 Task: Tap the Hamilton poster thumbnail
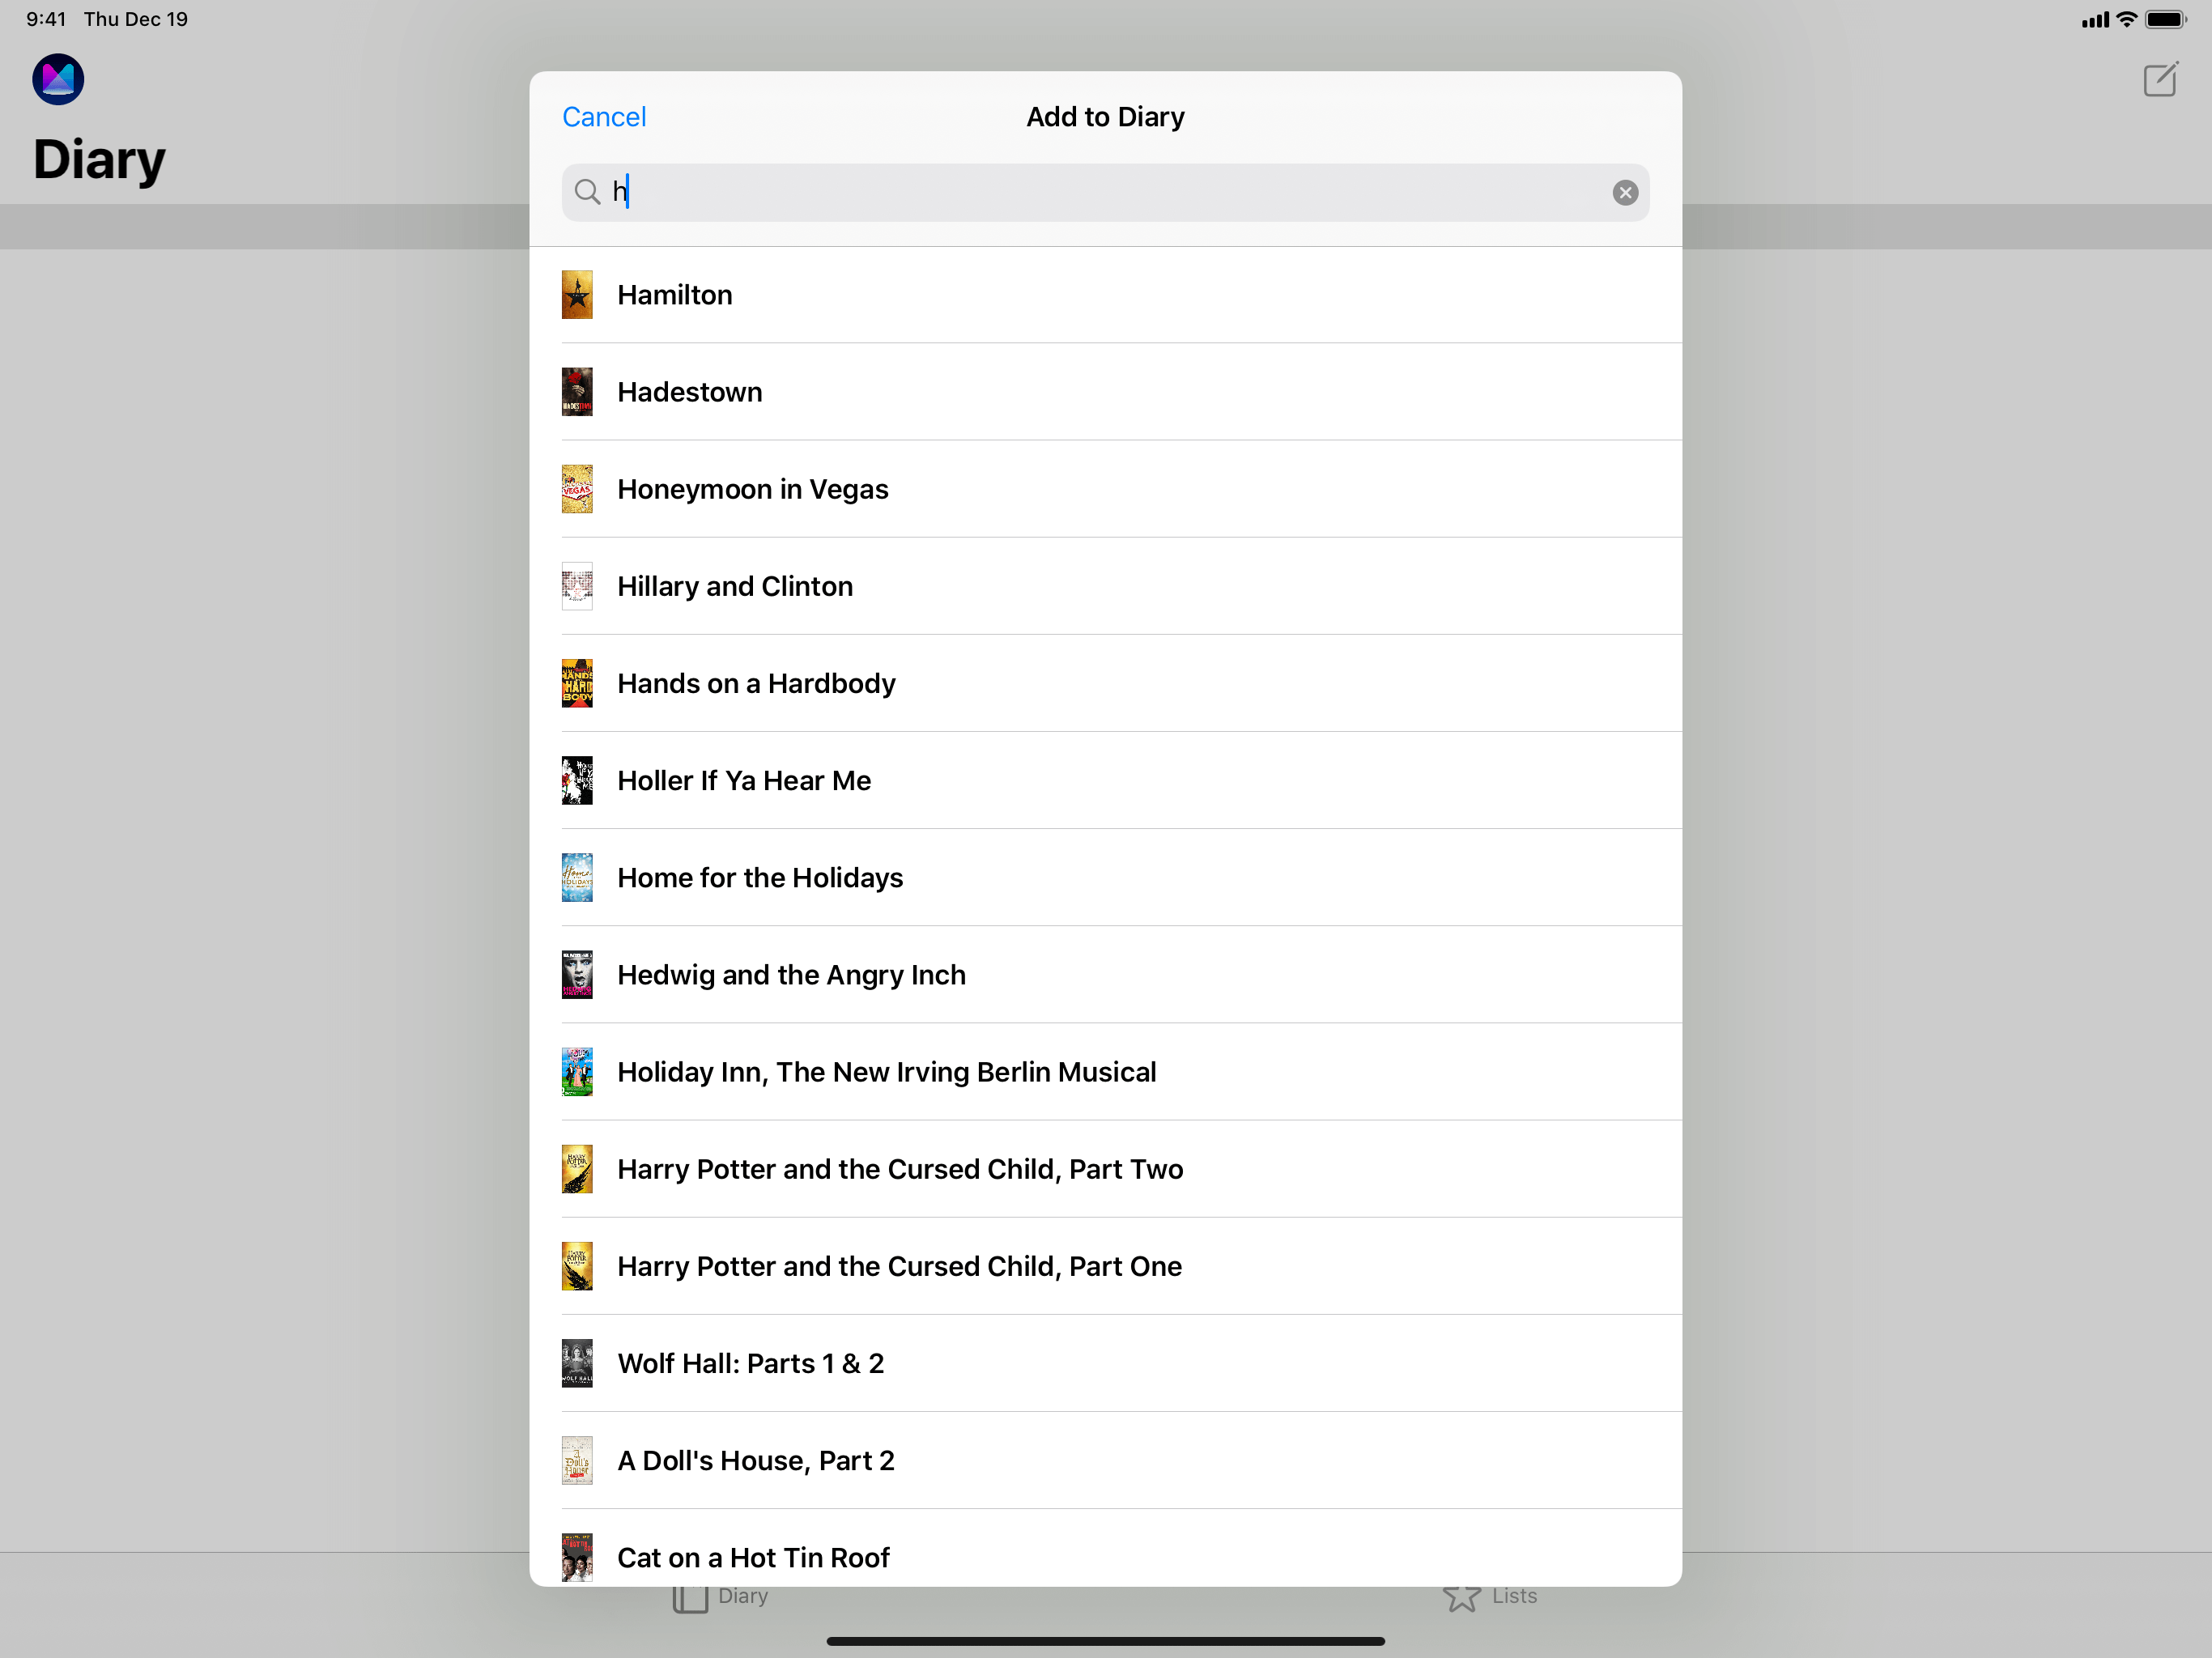click(577, 295)
